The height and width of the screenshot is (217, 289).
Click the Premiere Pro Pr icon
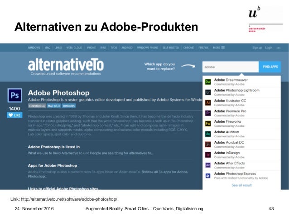(x=208, y=113)
